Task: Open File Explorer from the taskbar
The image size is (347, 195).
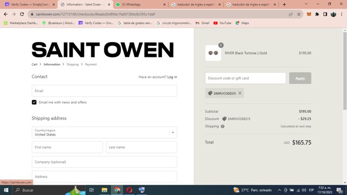Action: (105, 190)
